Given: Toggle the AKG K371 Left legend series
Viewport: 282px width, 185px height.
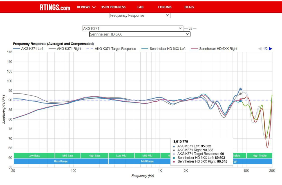Looking at the screenshot, I should tap(28, 49).
